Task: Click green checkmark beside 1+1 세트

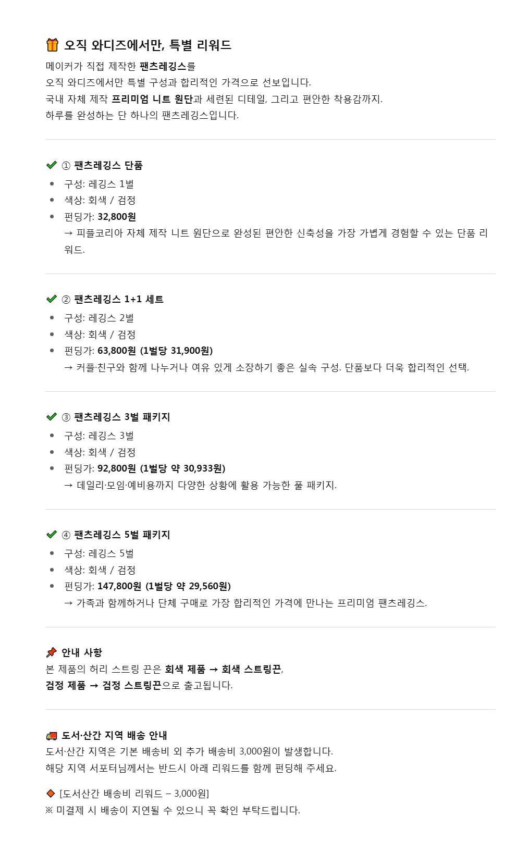Action: [x=52, y=299]
